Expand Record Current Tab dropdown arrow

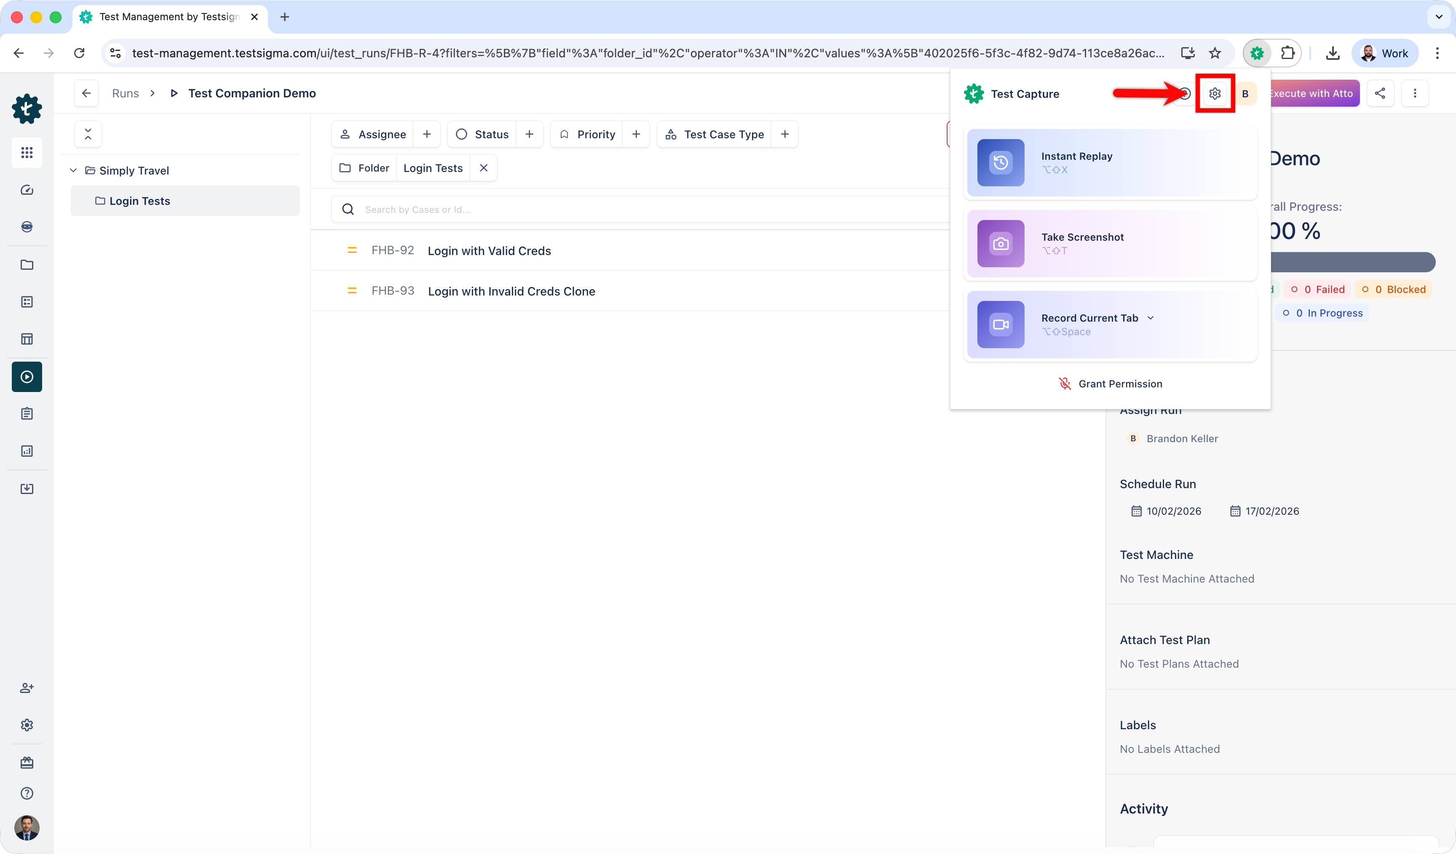point(1151,318)
